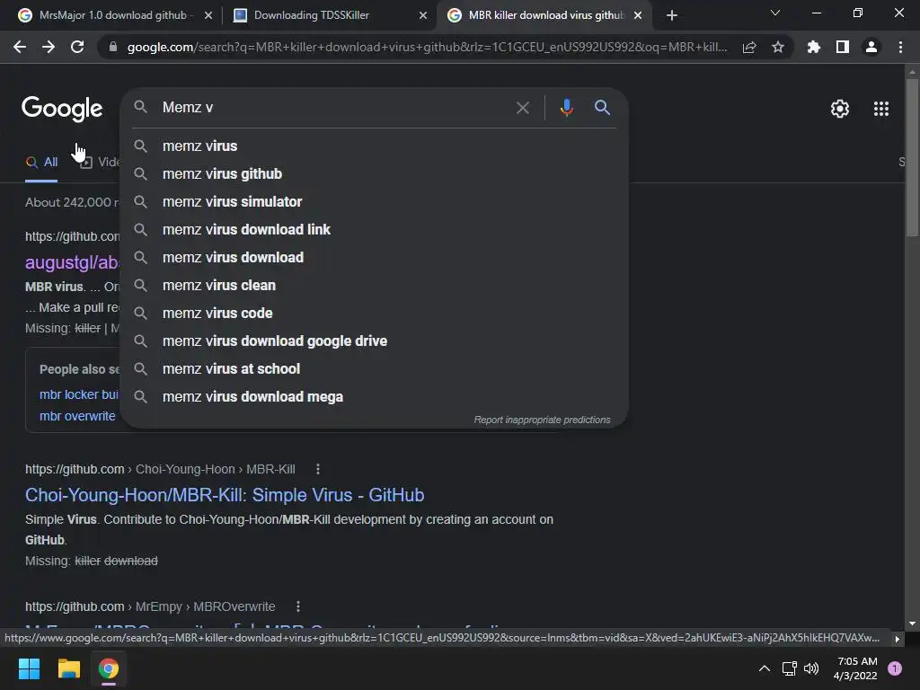Choose suggestion 'memz virus code'
Screen dimensions: 920x690
[x=375, y=314]
